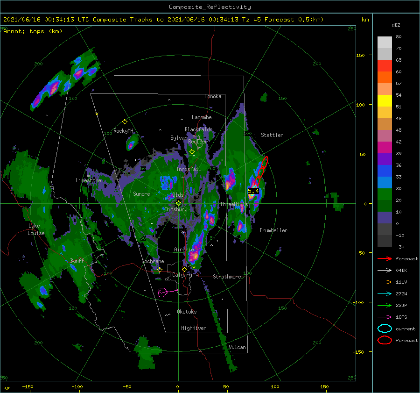Click the RockyMH label
The image size is (420, 393).
[123, 131]
